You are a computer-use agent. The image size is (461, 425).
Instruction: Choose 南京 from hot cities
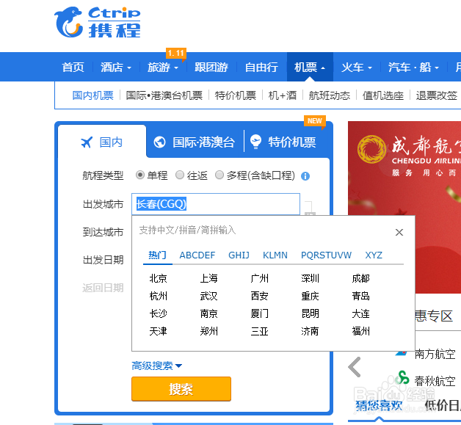coord(208,313)
